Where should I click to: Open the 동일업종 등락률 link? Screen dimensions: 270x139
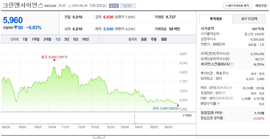212,118
